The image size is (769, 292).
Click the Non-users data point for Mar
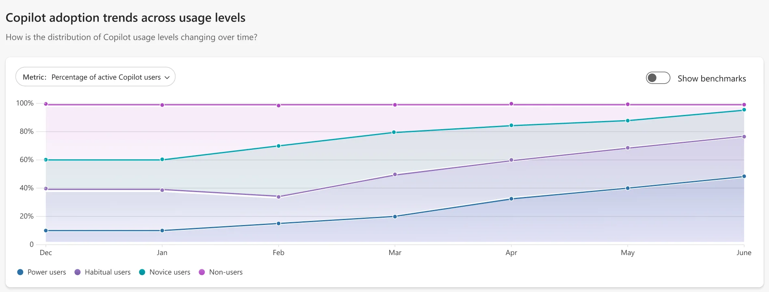point(395,105)
